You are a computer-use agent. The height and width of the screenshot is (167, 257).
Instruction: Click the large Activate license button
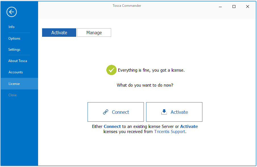point(174,112)
